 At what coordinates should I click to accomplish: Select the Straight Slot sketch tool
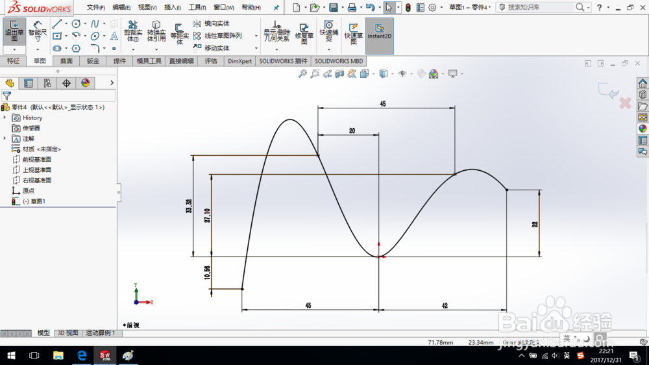pos(57,49)
